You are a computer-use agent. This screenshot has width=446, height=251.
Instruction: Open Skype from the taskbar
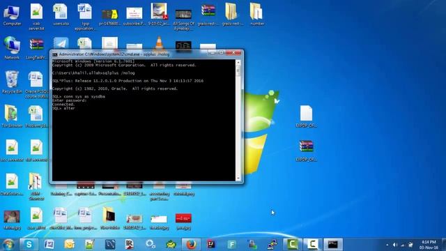point(29,245)
